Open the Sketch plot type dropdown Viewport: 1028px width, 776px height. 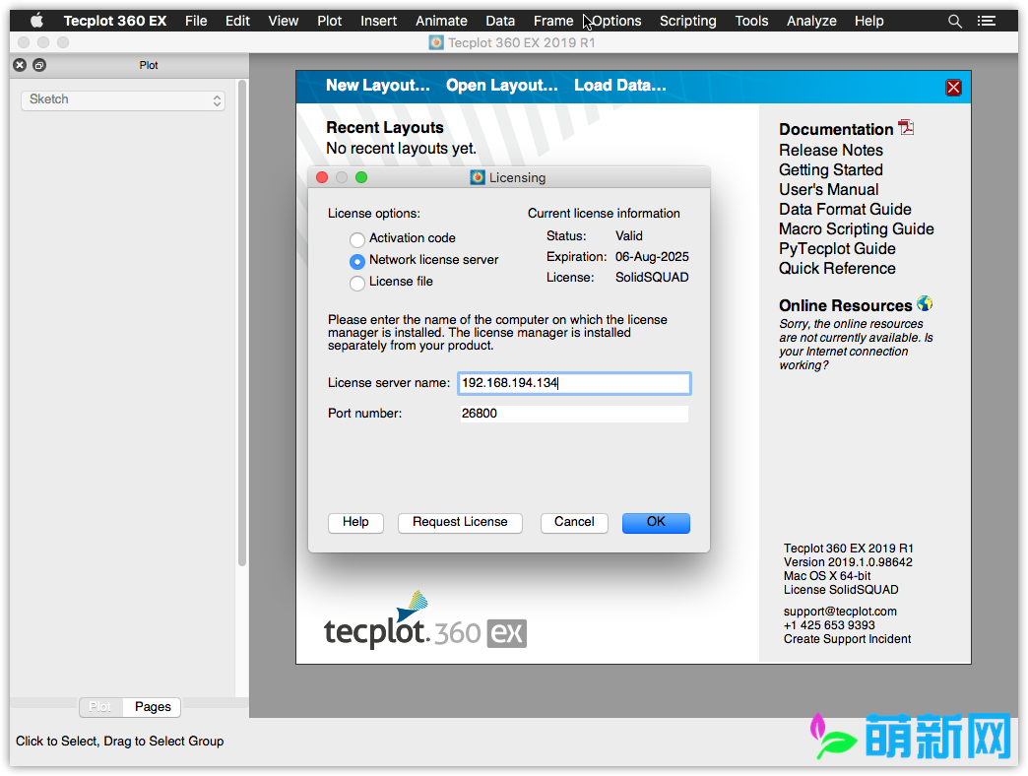point(123,99)
